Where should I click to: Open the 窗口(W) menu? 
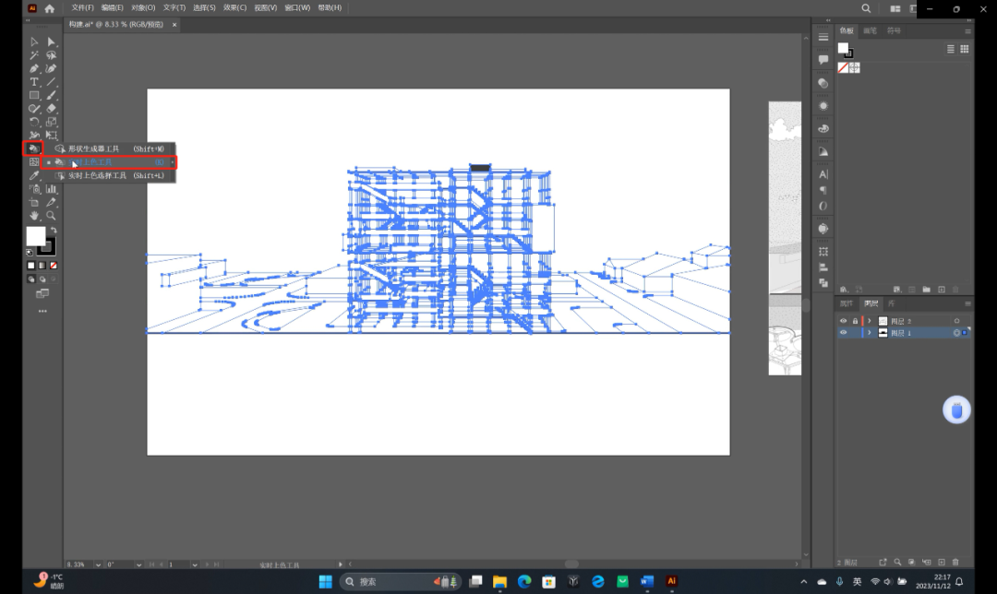[297, 7]
